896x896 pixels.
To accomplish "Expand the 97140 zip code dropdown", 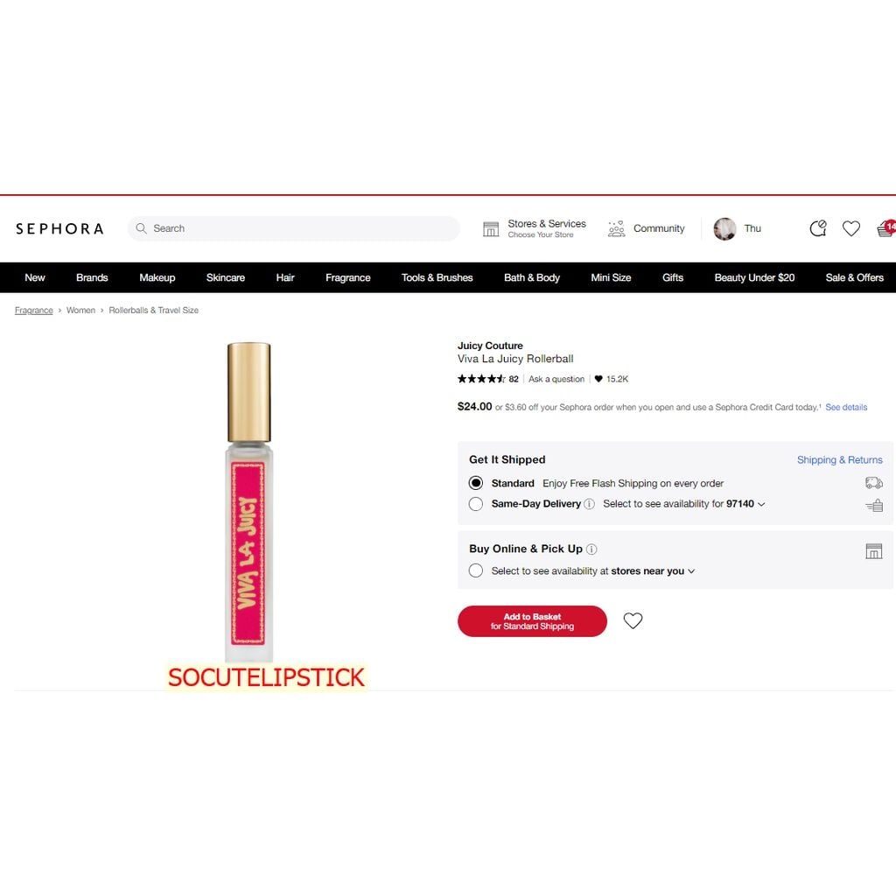I will [x=745, y=504].
